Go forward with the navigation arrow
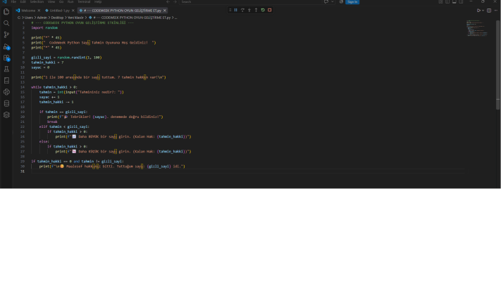The image size is (501, 281). (175, 2)
